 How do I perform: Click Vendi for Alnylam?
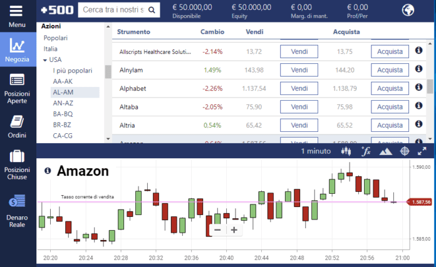[299, 70]
